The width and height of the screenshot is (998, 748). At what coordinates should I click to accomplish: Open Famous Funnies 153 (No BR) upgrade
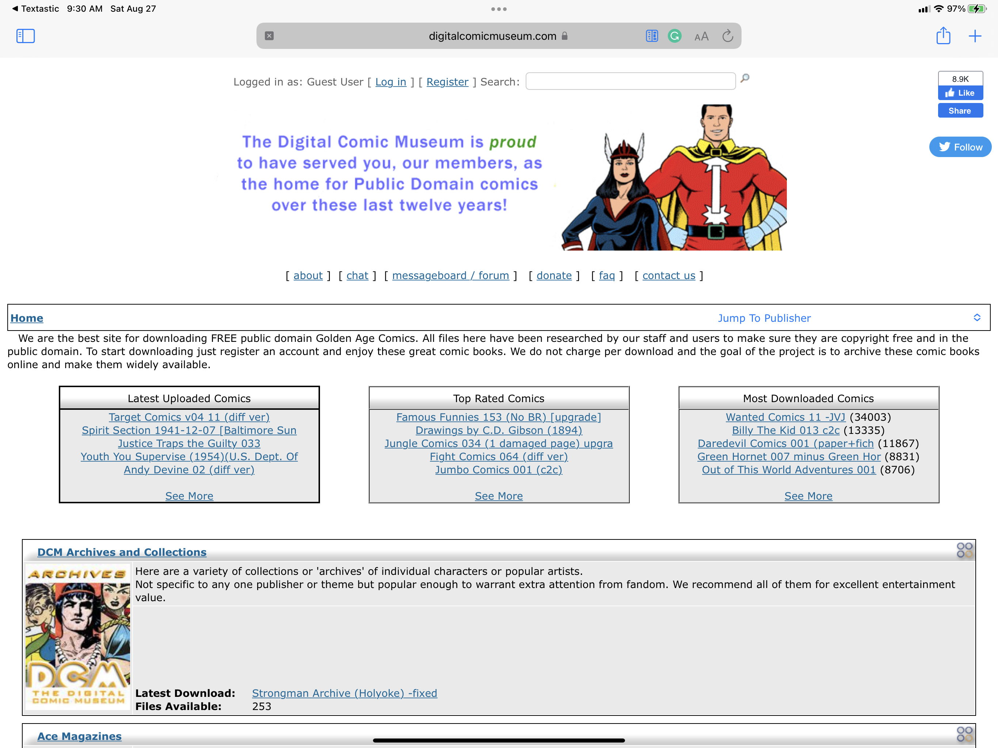499,417
